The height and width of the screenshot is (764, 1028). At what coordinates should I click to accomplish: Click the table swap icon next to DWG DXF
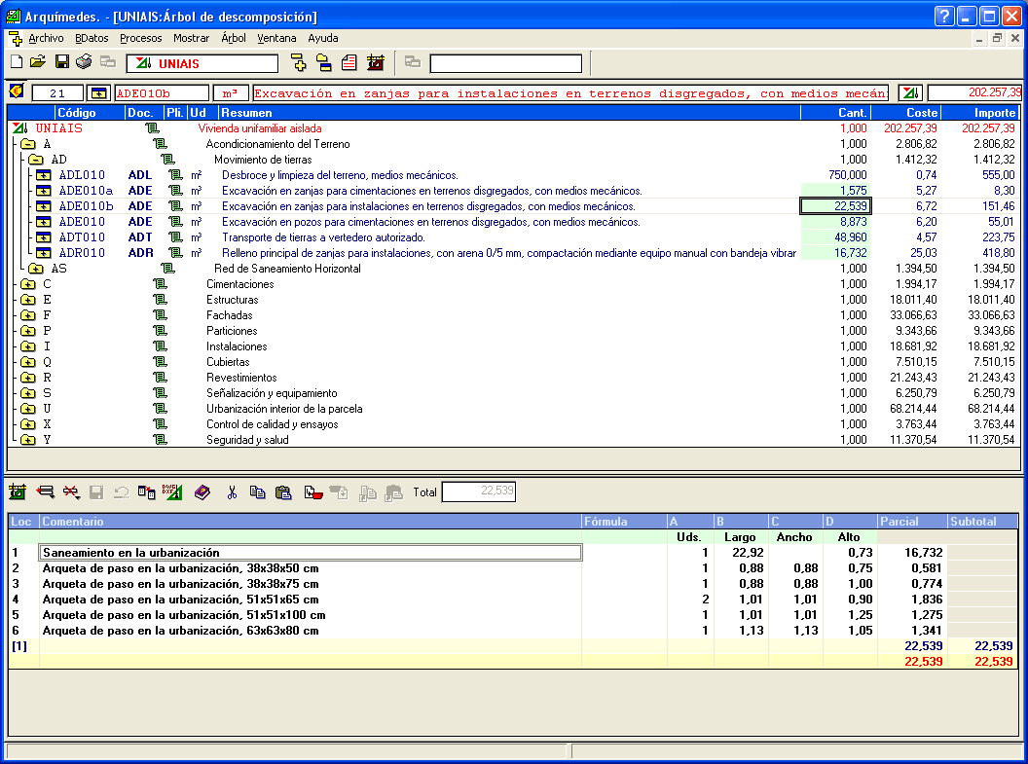(x=146, y=491)
